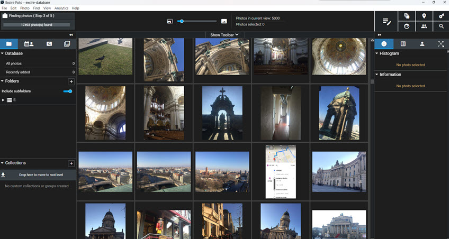The width and height of the screenshot is (450, 239).
Task: Select the narrow corridor photo thumbnail
Action: [x=281, y=113]
